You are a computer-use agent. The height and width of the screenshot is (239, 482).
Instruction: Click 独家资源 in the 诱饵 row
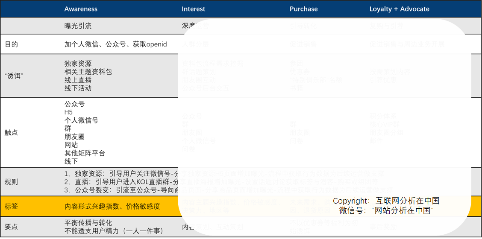click(78, 64)
